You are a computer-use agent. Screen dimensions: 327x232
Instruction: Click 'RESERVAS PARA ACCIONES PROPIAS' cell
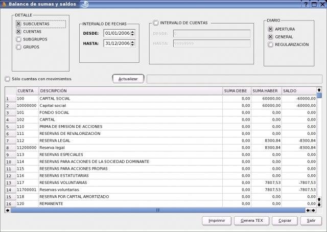(131, 169)
